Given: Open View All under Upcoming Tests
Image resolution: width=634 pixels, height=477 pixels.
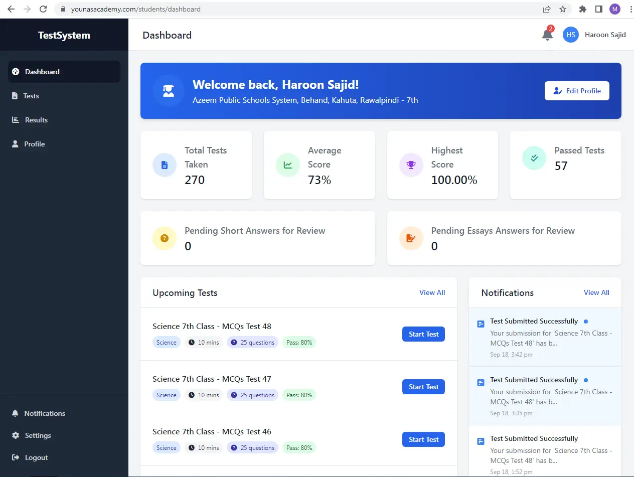Looking at the screenshot, I should pos(432,292).
